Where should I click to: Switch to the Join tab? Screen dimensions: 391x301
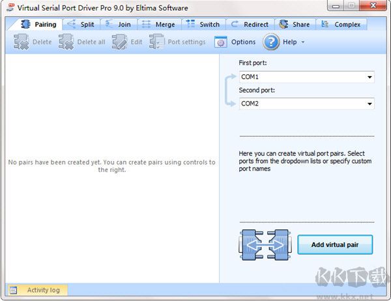coord(119,24)
